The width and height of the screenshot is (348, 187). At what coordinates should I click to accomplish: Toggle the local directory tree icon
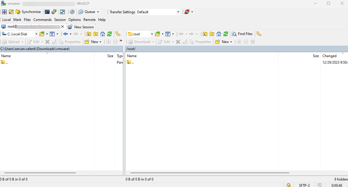118,34
